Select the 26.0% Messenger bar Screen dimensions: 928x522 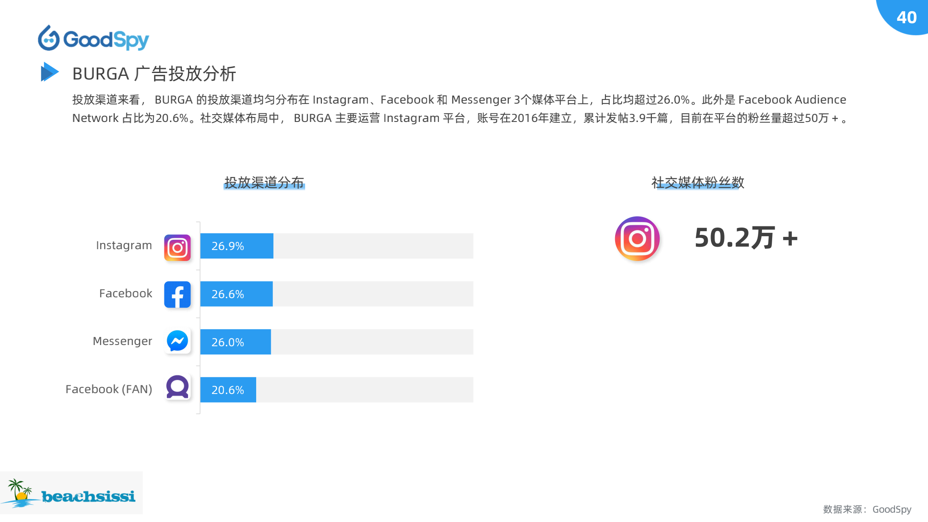coord(235,342)
